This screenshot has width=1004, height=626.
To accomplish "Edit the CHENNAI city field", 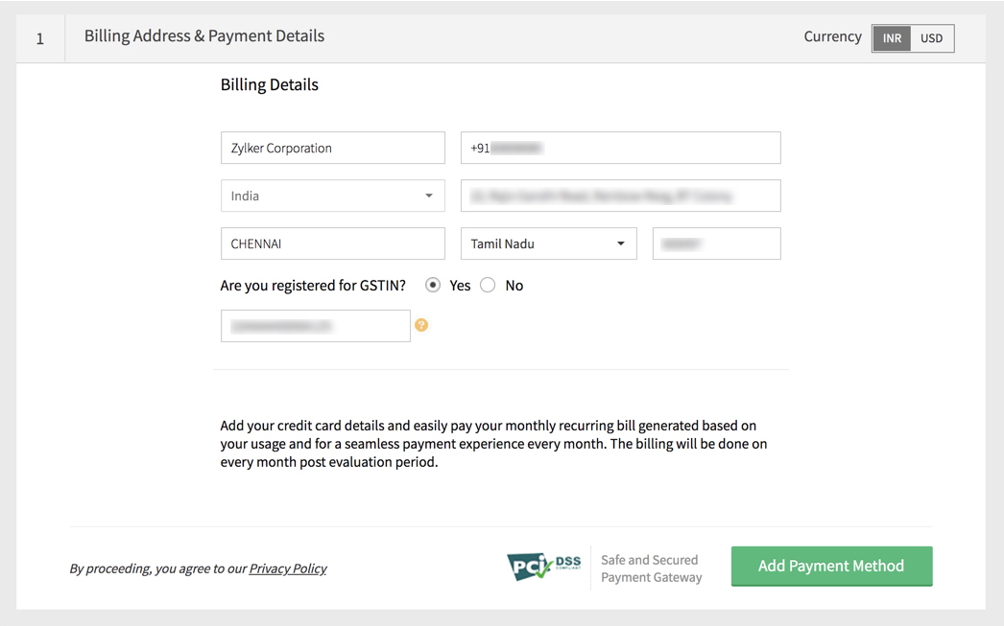I will 332,243.
